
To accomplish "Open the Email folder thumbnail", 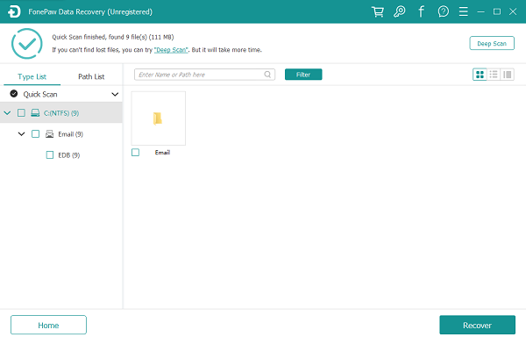I will point(159,118).
